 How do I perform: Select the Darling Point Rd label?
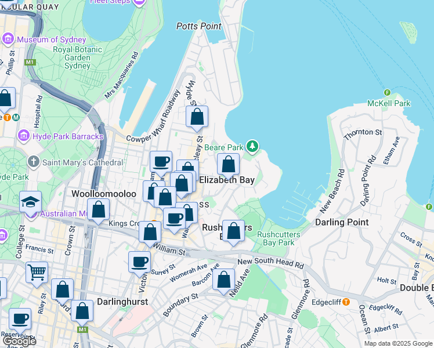368,180
